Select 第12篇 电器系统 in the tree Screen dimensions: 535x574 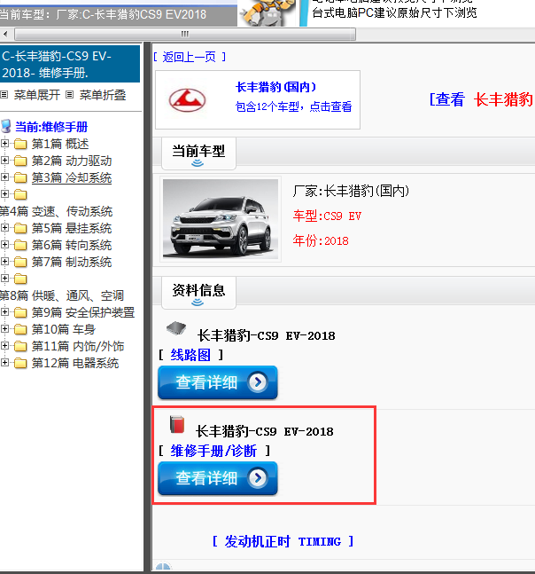75,363
